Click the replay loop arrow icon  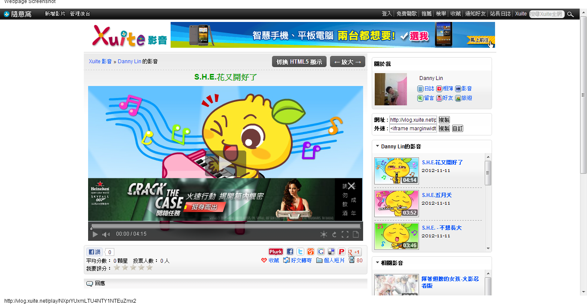(x=334, y=234)
